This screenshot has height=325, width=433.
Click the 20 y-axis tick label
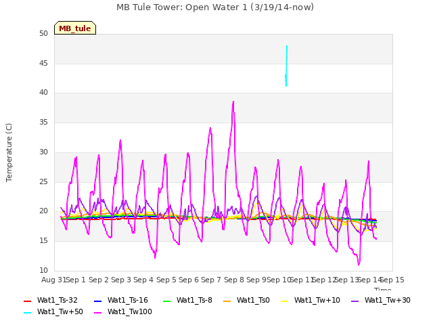43,211
